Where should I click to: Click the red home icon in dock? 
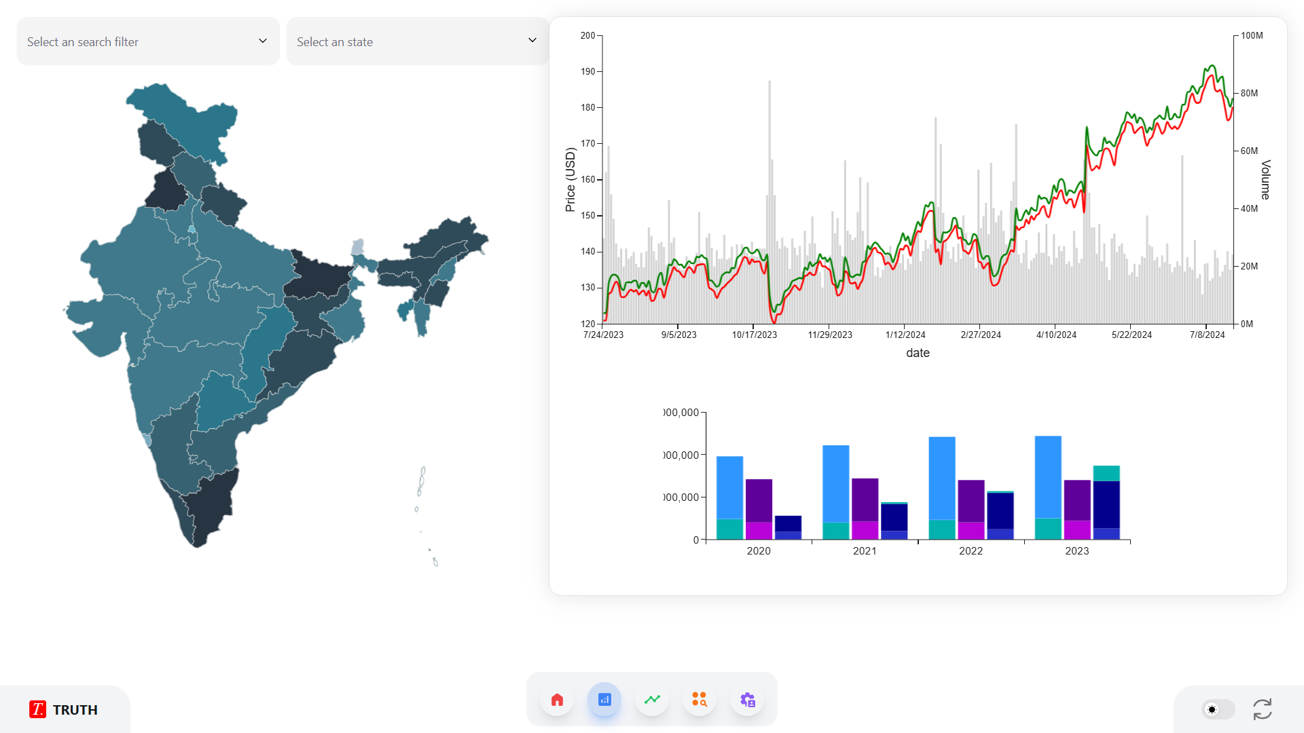pyautogui.click(x=557, y=700)
